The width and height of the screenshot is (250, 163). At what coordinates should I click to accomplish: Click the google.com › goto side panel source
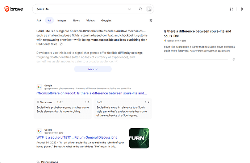(177, 41)
